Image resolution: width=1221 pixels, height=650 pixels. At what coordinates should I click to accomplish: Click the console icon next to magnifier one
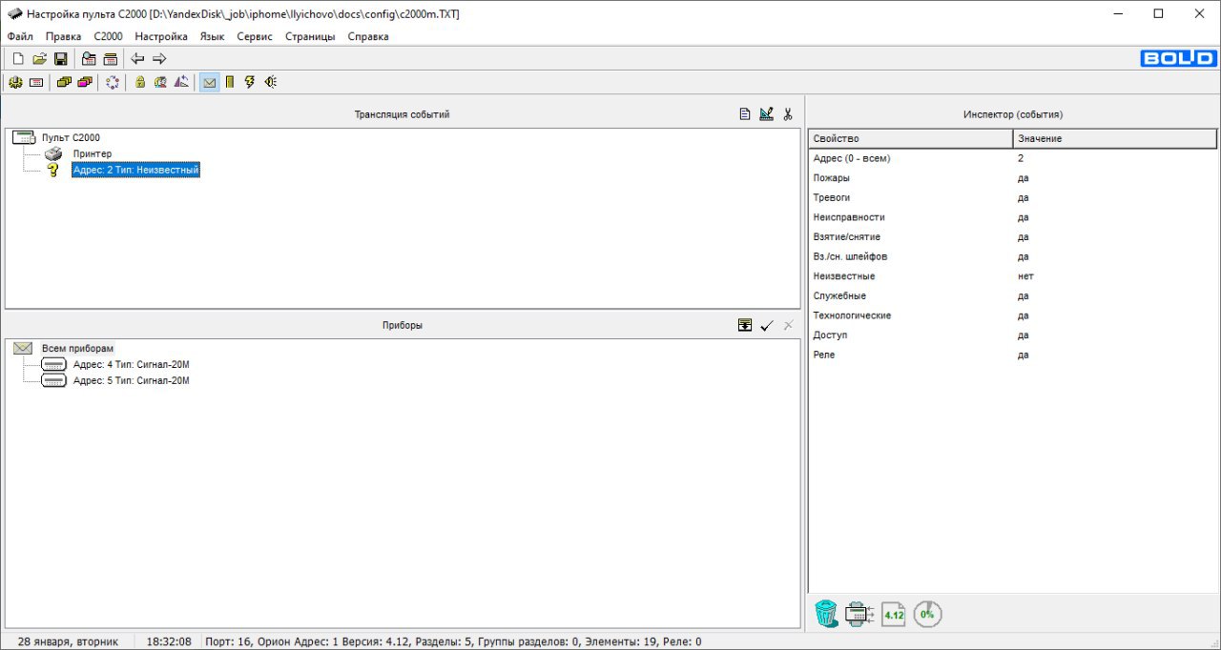point(111,59)
